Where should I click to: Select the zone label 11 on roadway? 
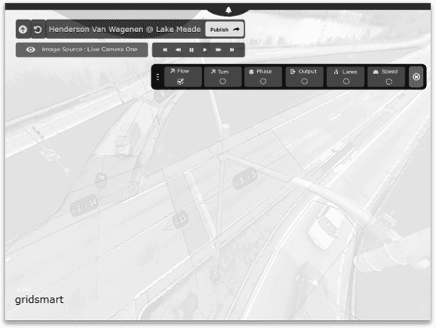click(181, 219)
